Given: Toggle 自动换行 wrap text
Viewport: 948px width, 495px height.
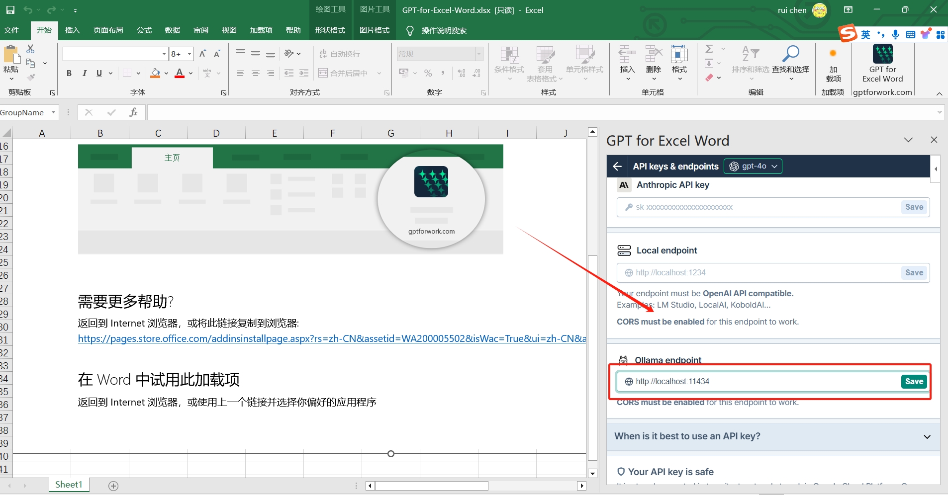Looking at the screenshot, I should [340, 54].
